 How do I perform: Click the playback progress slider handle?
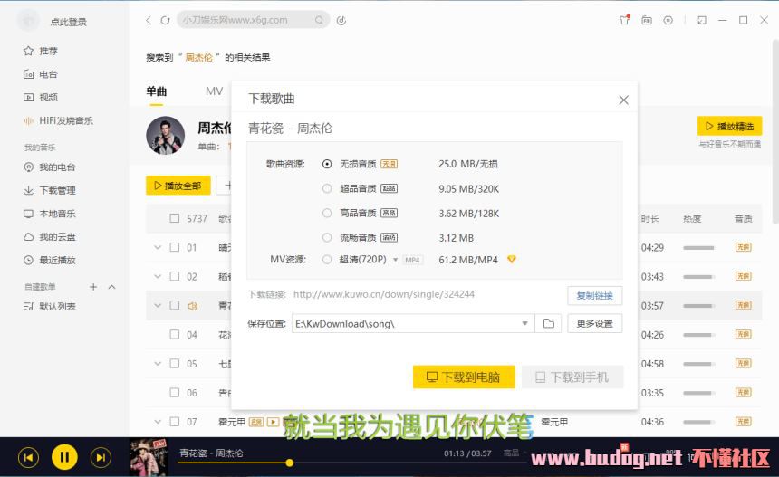pos(290,463)
